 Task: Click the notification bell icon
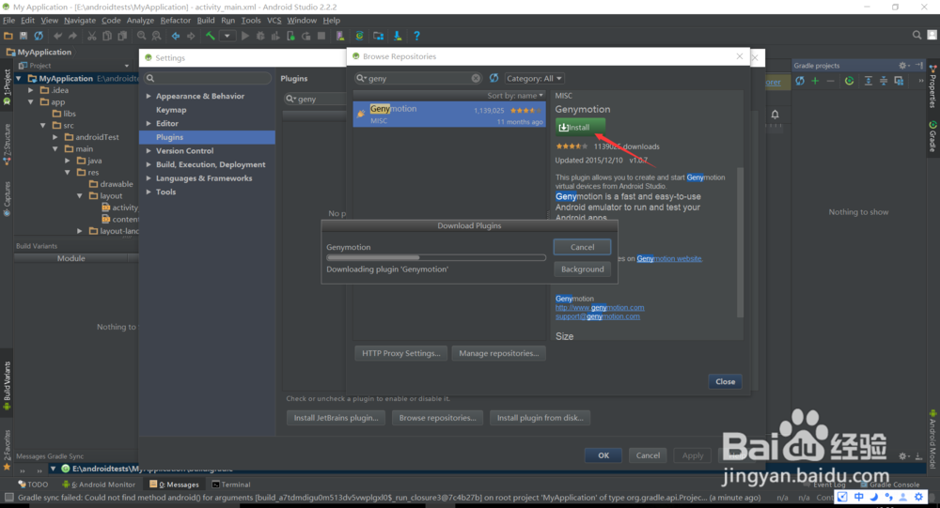(775, 115)
